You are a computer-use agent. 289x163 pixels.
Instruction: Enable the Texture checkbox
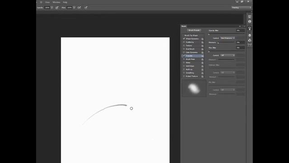(x=184, y=46)
